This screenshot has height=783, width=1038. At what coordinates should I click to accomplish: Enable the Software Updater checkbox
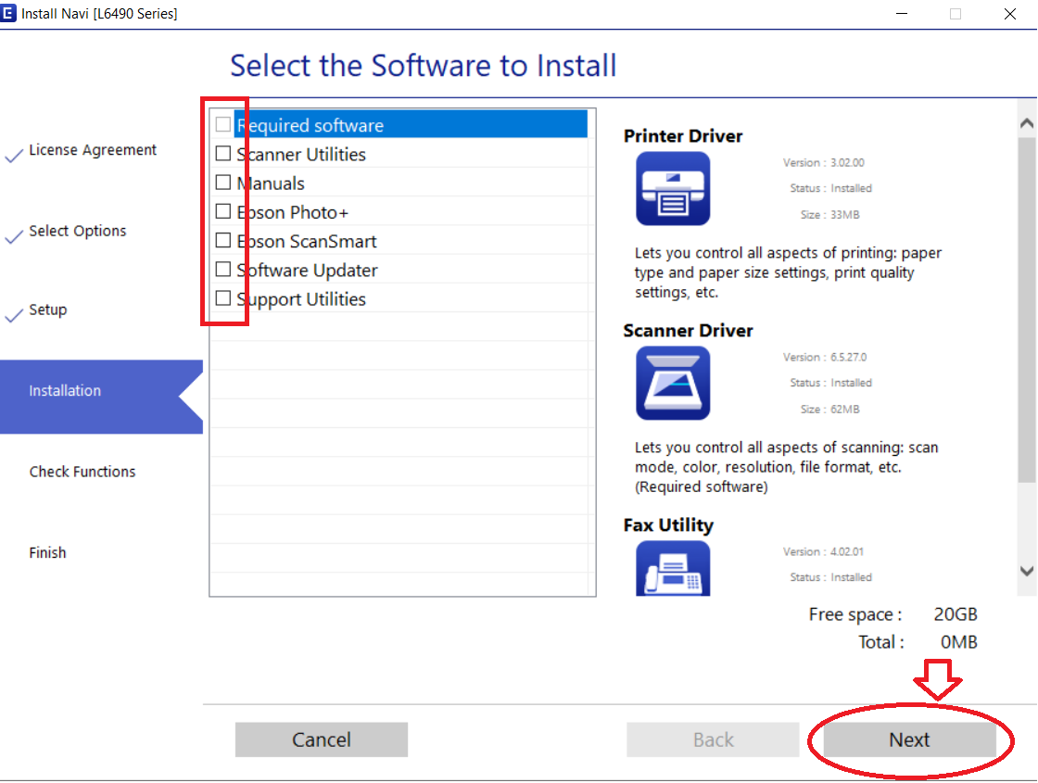point(223,270)
